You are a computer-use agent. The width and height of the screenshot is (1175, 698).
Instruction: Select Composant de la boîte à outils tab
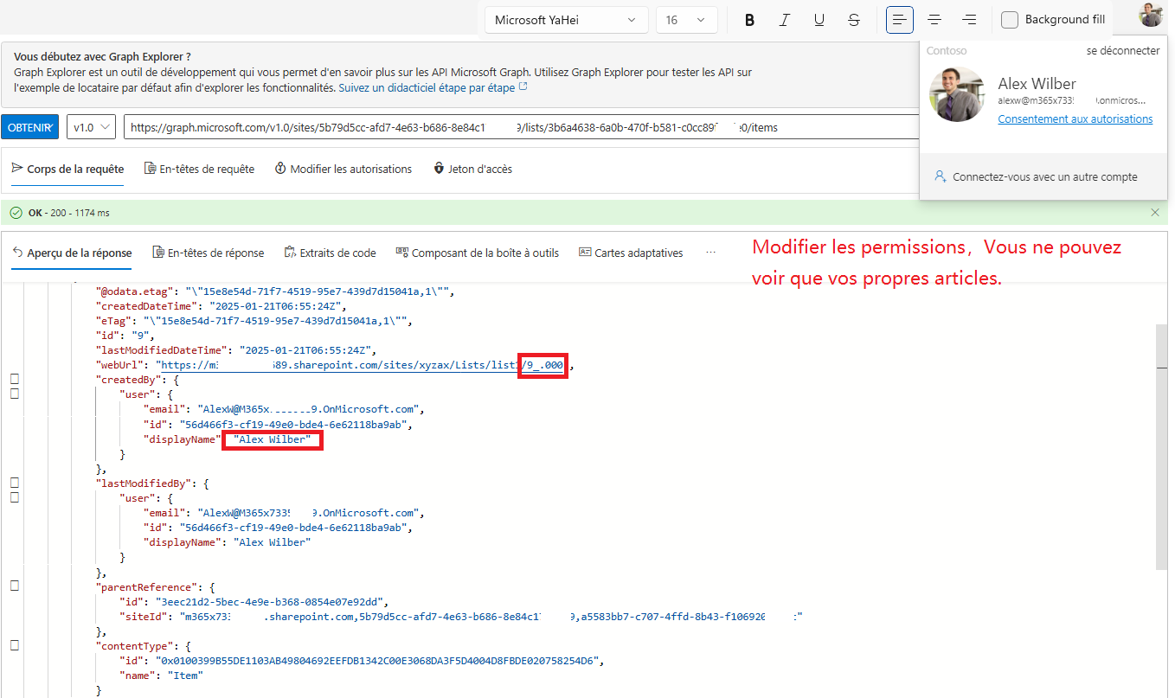[477, 253]
